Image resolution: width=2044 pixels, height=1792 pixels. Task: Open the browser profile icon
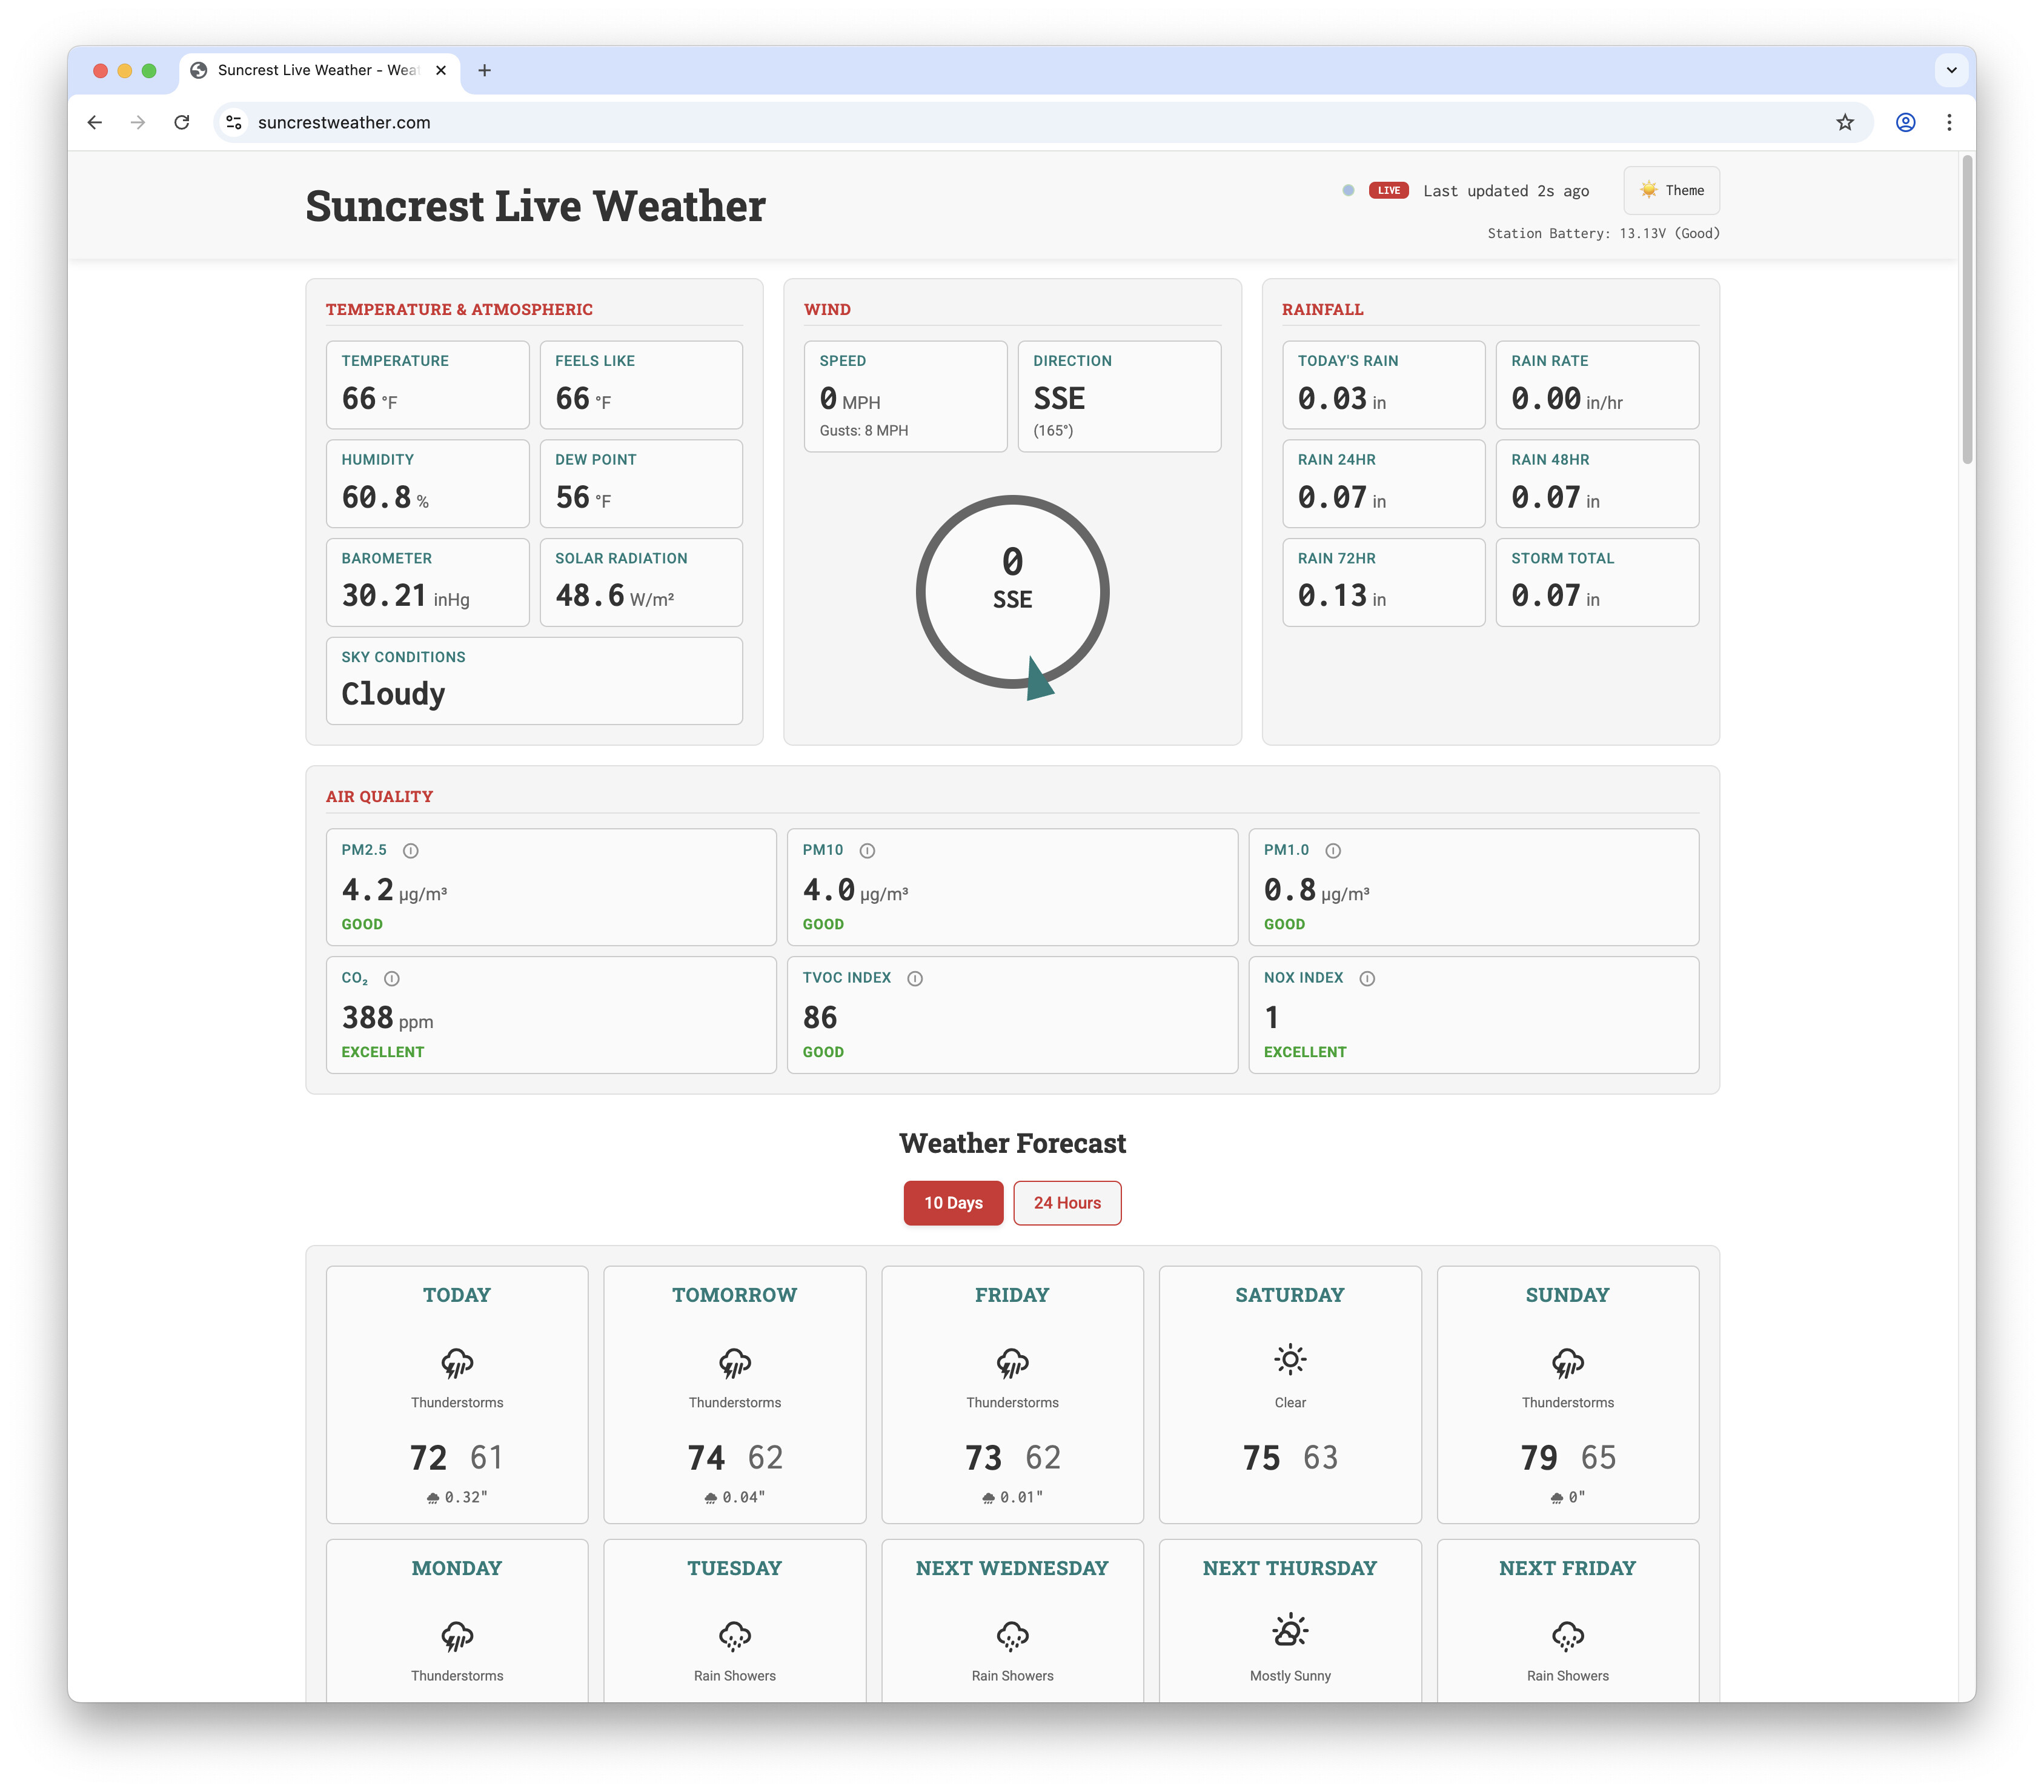coord(1905,122)
